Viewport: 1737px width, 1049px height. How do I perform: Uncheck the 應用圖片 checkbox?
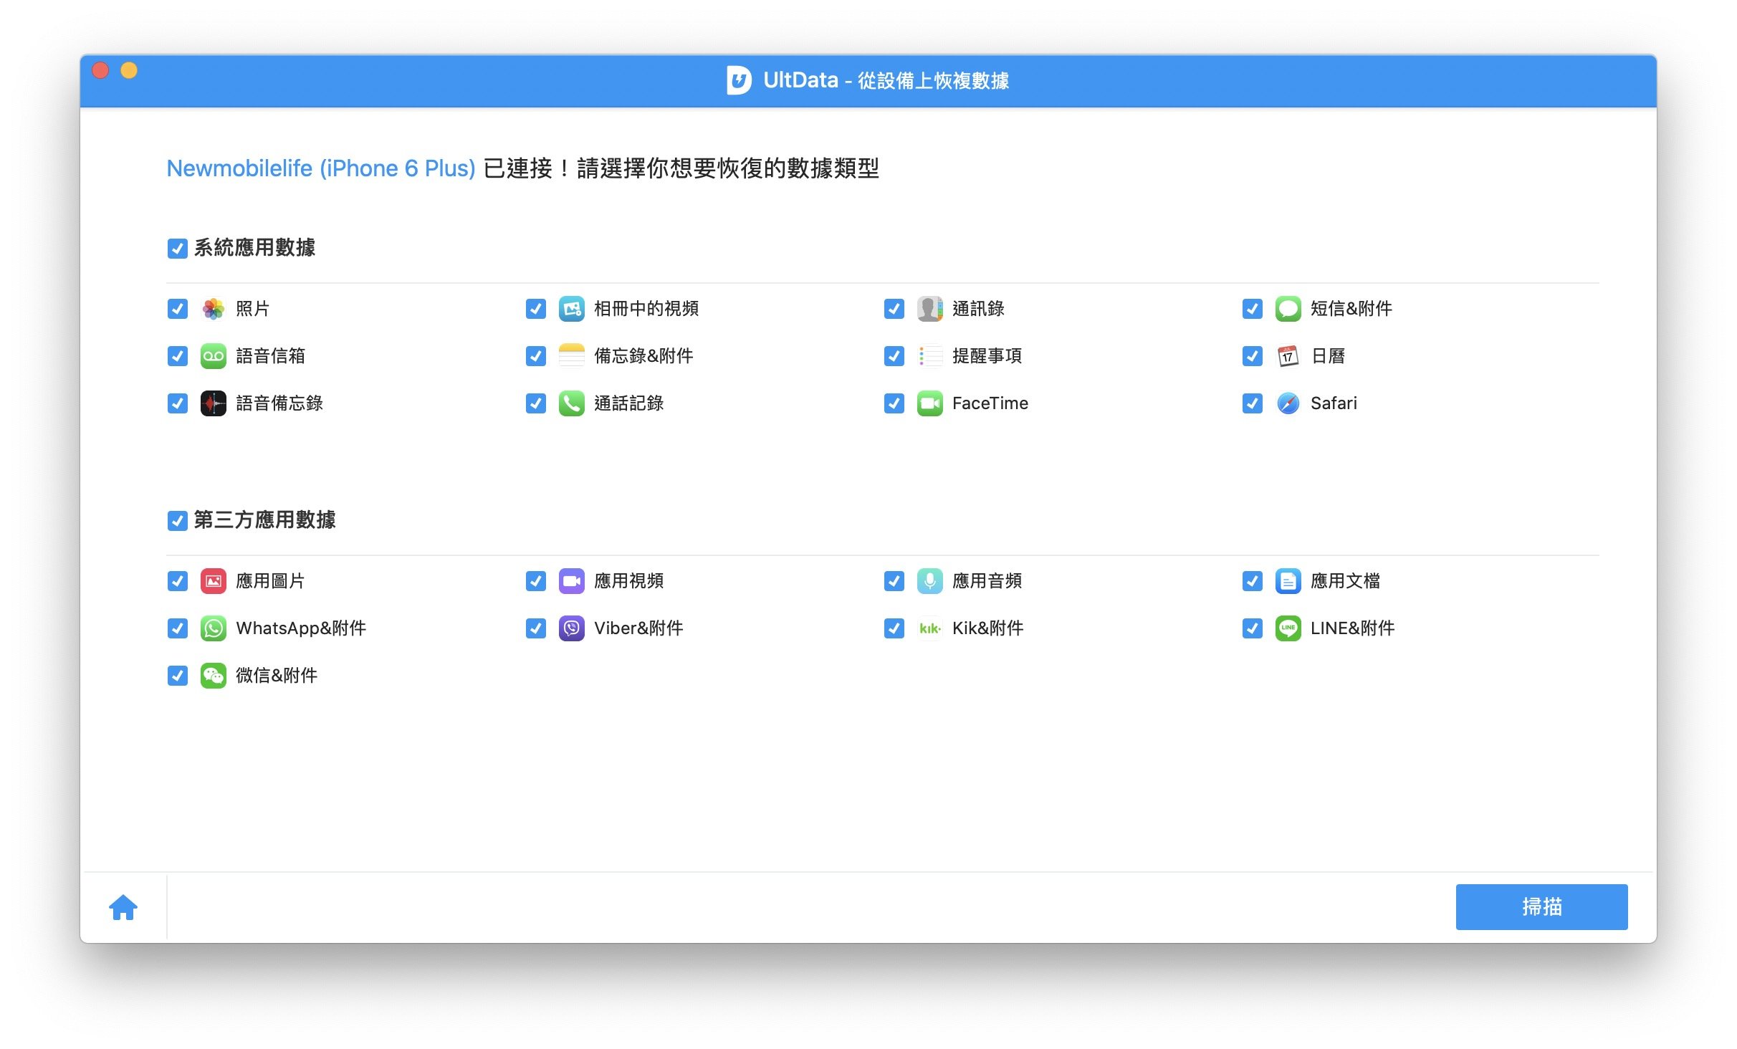tap(177, 581)
